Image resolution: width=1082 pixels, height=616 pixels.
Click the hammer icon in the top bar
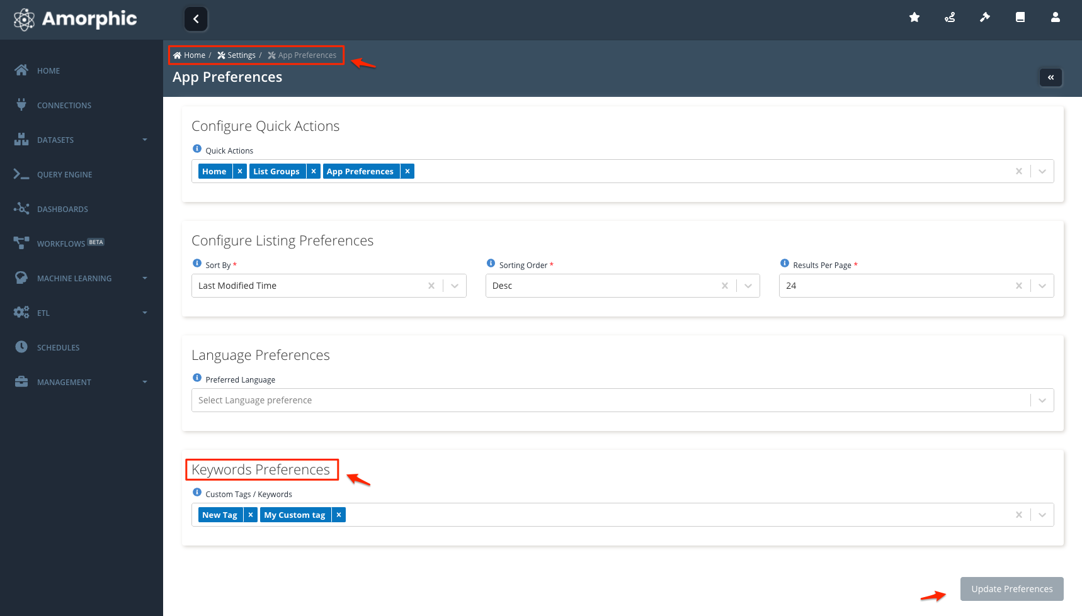click(984, 18)
